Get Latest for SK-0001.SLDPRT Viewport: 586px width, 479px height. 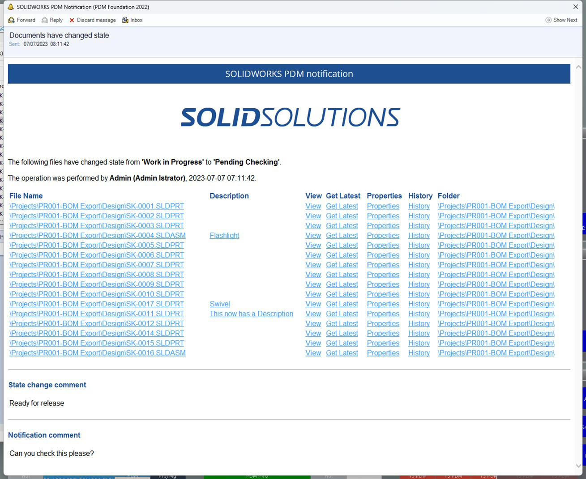(x=342, y=206)
